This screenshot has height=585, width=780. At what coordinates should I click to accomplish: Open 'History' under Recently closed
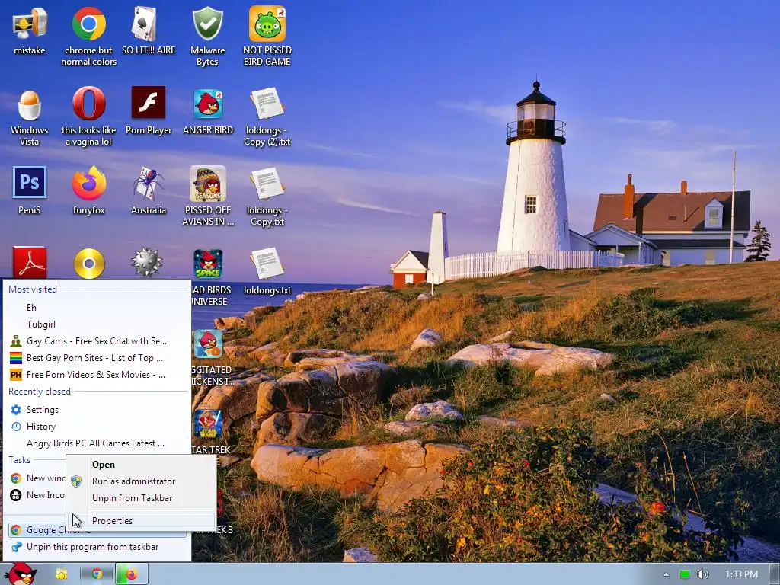coord(97,427)
